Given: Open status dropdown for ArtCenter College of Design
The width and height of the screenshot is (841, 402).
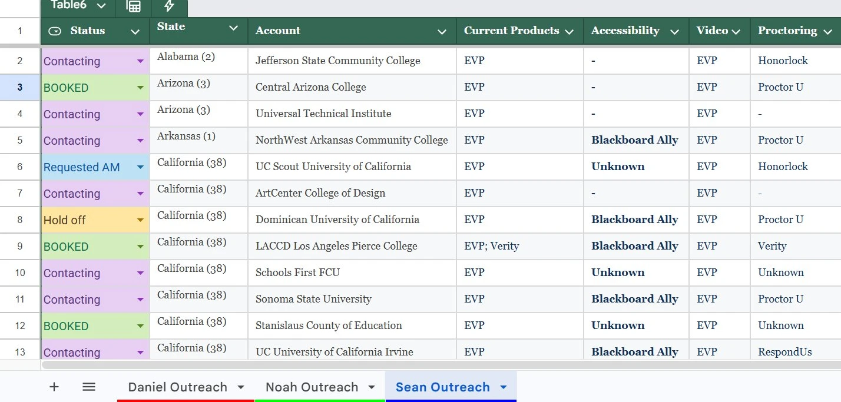Looking at the screenshot, I should (x=140, y=194).
